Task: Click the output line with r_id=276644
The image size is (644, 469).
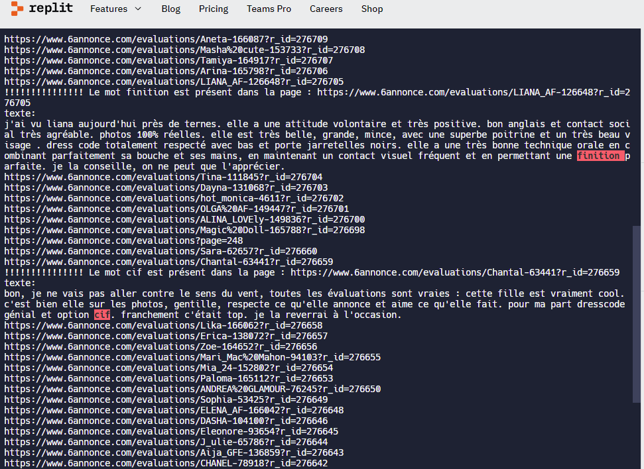Action: click(x=166, y=442)
